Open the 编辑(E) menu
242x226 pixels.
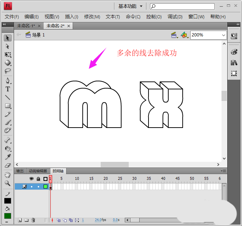click(32, 17)
